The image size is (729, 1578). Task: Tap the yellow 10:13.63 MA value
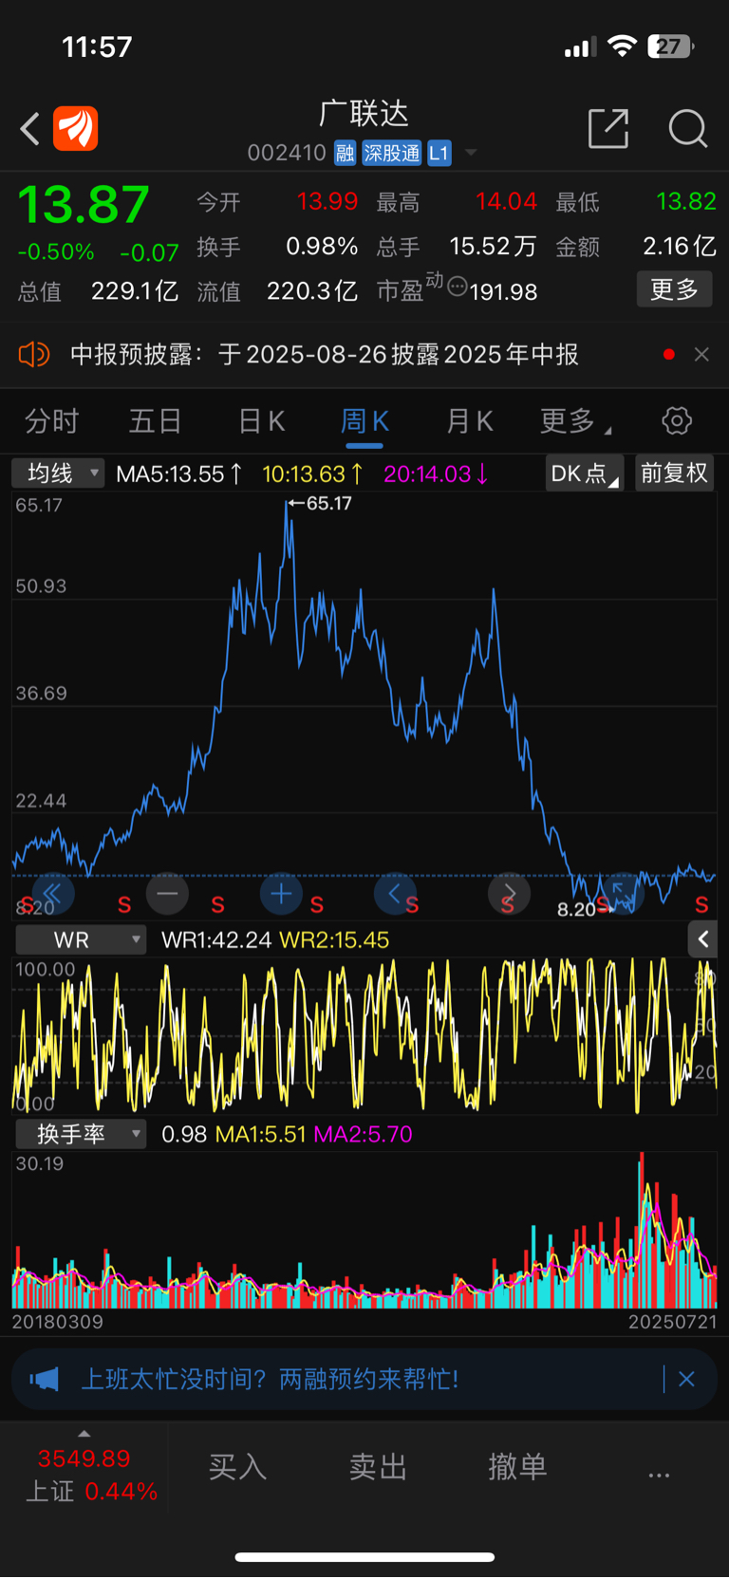click(312, 473)
